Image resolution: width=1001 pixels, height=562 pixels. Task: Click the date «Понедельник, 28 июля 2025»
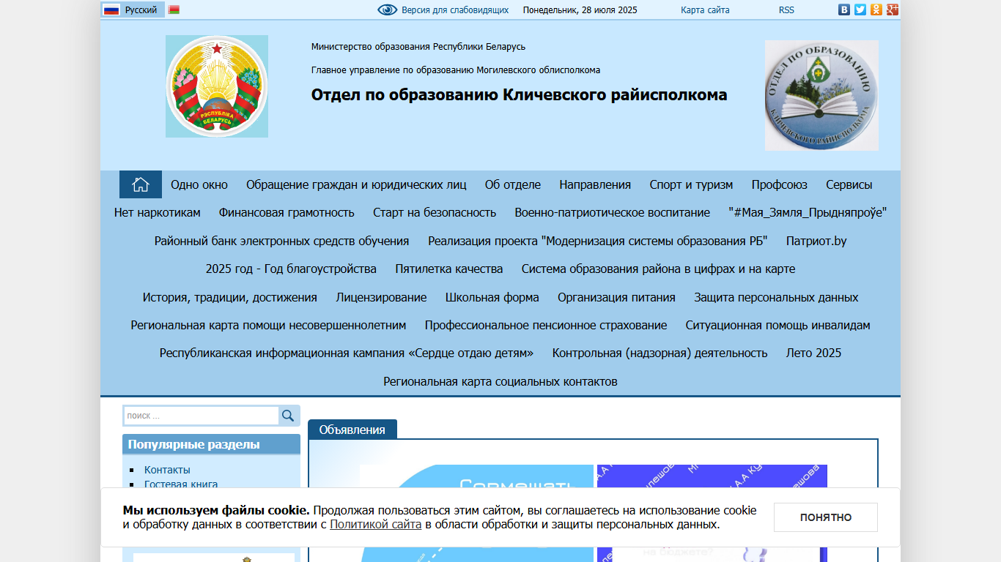click(580, 10)
